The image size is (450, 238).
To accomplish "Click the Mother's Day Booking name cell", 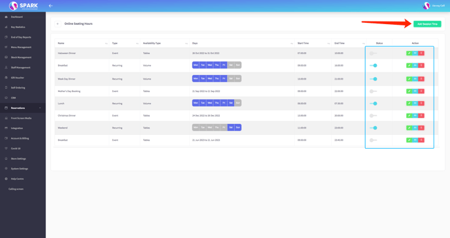I will click(69, 91).
